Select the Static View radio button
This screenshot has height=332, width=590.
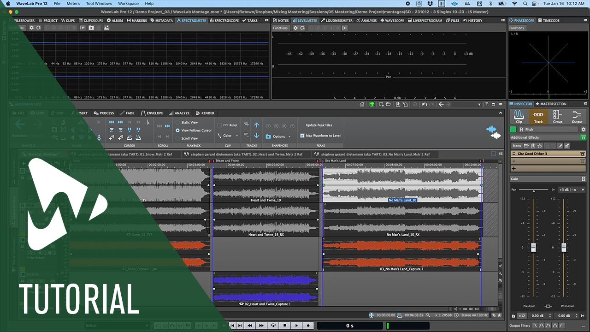[177, 122]
